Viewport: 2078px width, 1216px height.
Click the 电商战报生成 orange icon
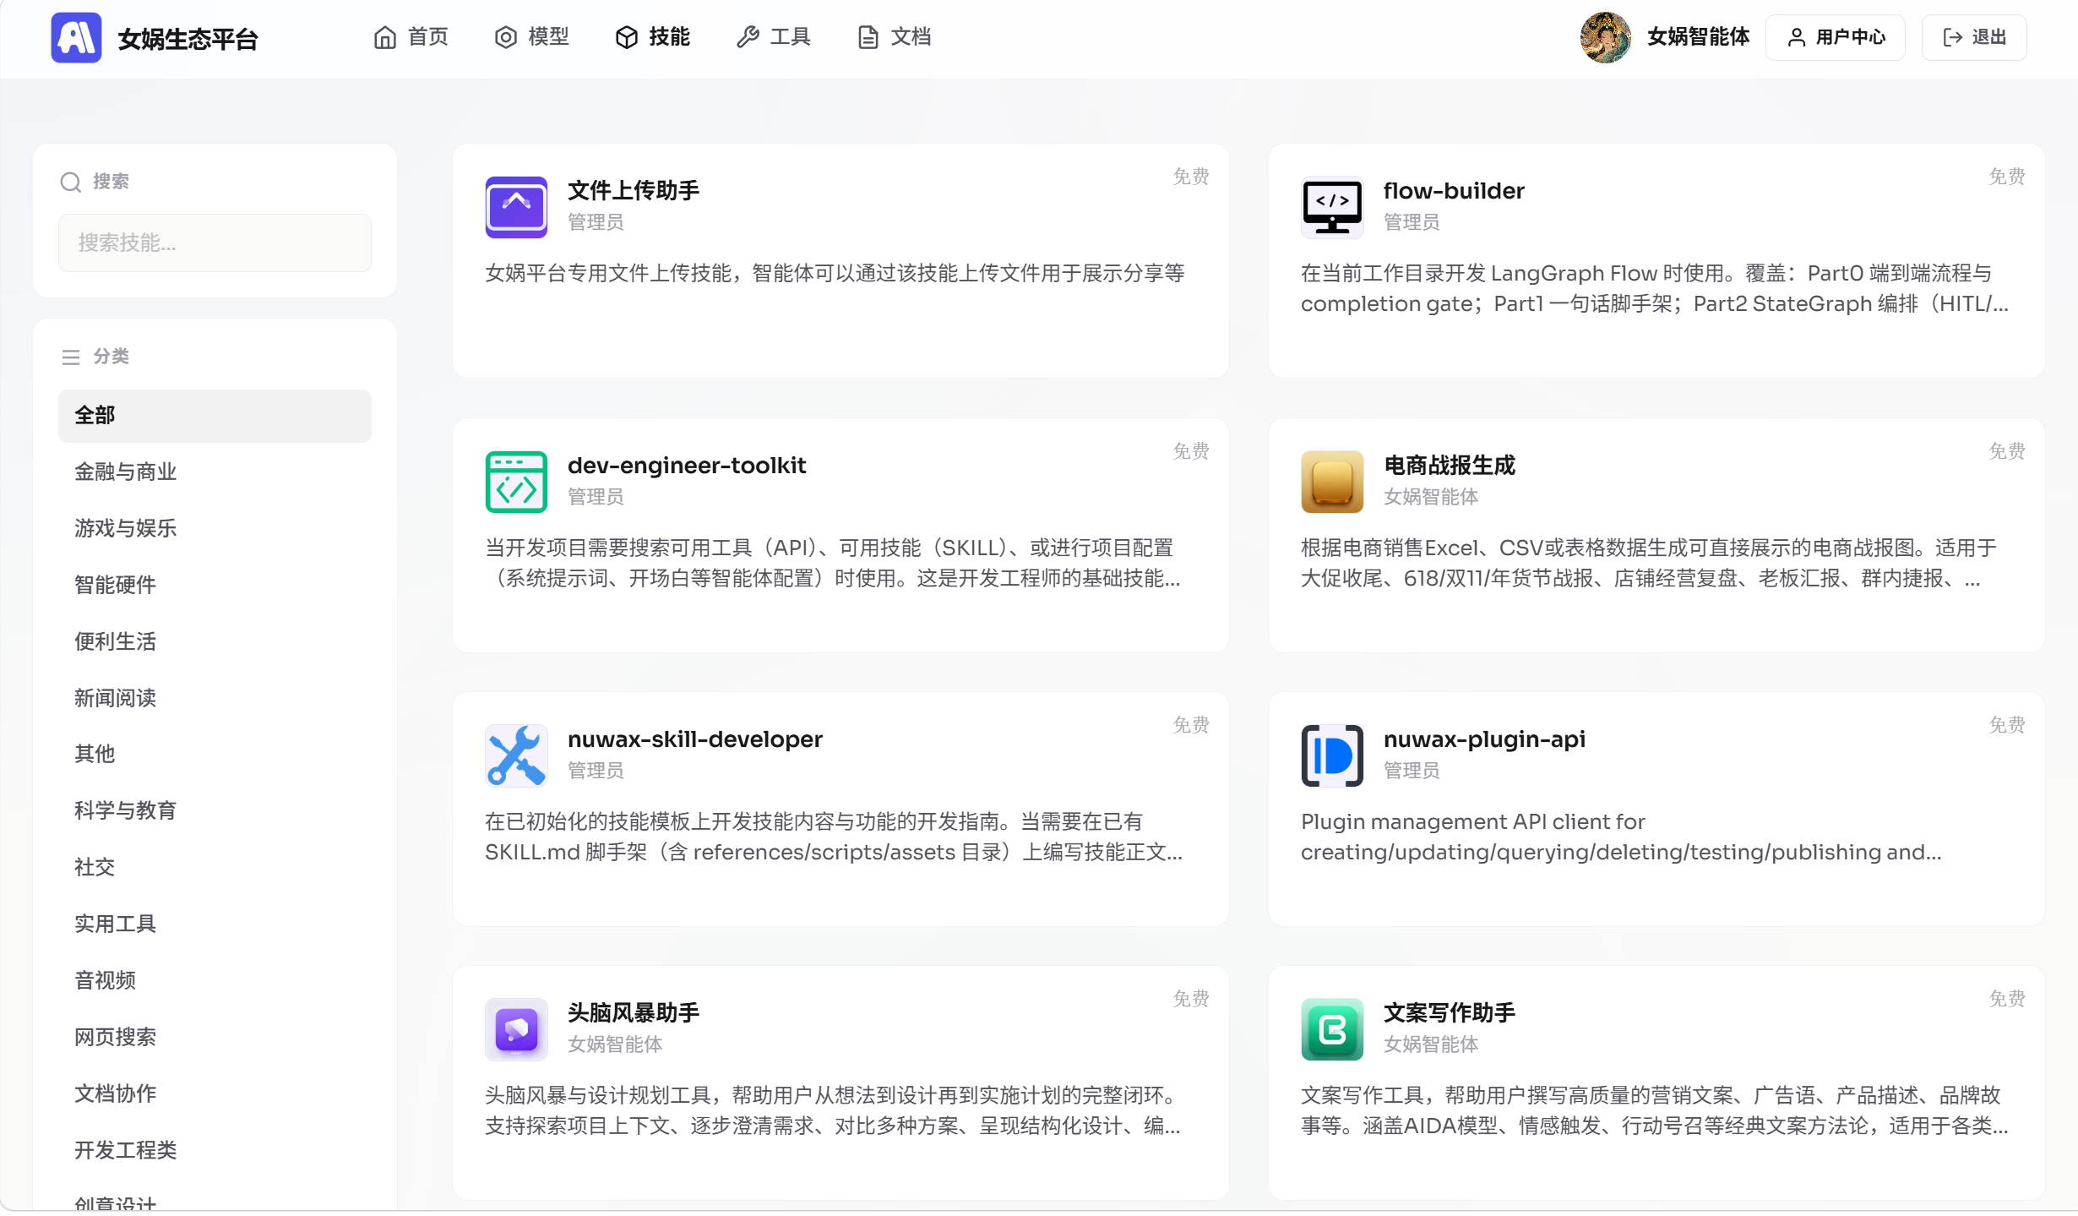(1332, 482)
